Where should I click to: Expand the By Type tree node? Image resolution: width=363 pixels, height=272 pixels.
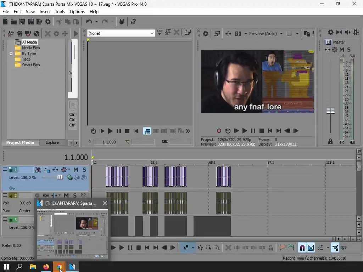pyautogui.click(x=11, y=54)
